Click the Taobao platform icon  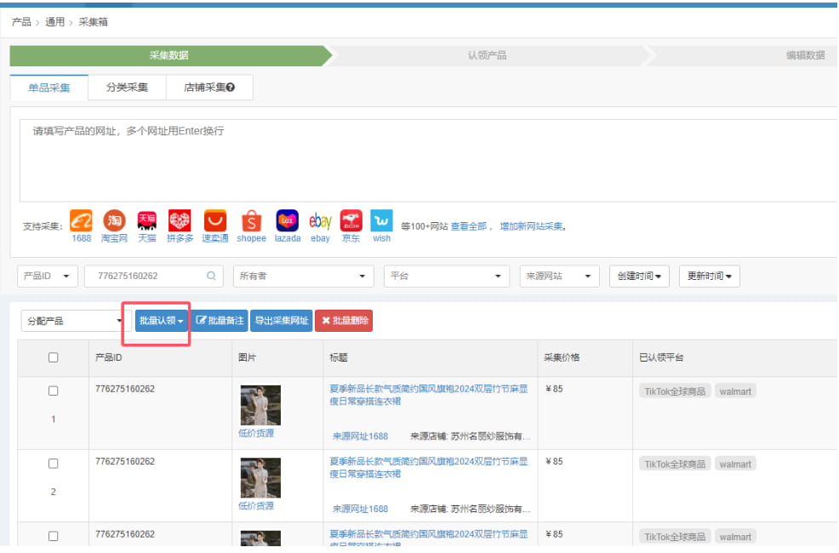114,221
